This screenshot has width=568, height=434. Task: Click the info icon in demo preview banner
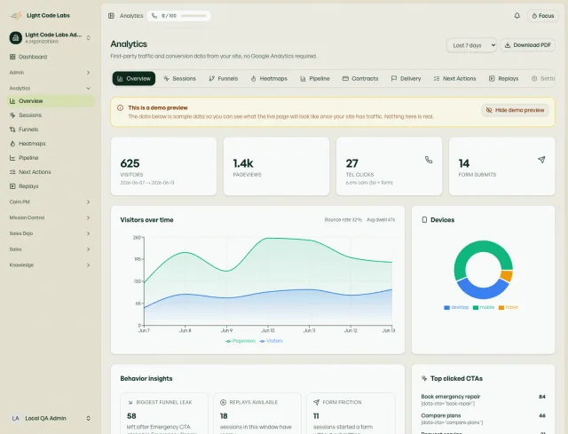click(x=121, y=107)
